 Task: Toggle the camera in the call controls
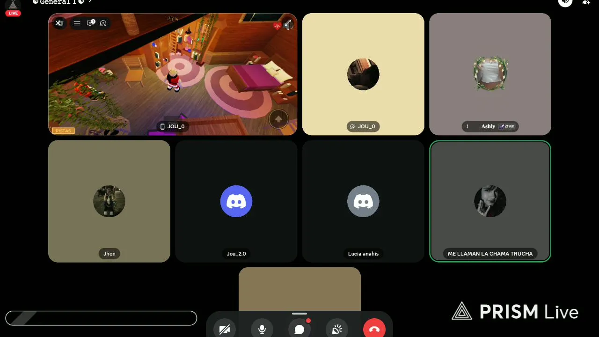pos(225,330)
